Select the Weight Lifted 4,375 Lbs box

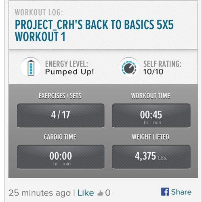(x=151, y=157)
